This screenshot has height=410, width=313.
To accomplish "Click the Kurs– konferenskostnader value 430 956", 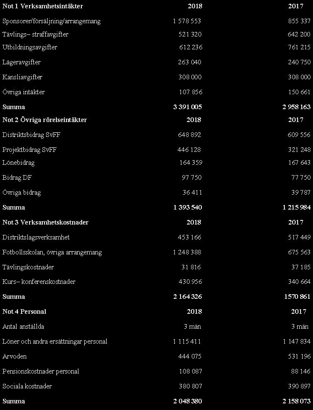I will [x=190, y=282].
